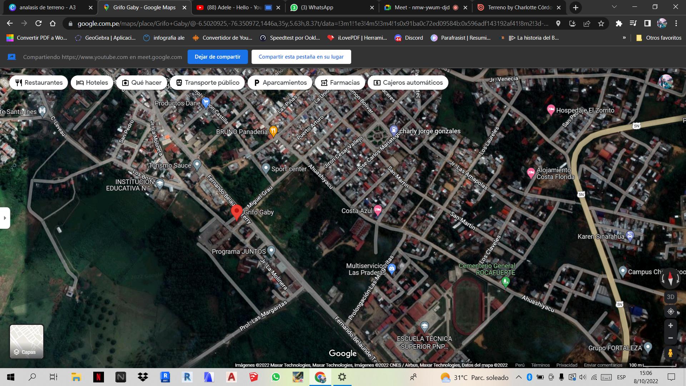Click the BRUNO Panadería restaurant marker
The image size is (686, 386).
273,131
